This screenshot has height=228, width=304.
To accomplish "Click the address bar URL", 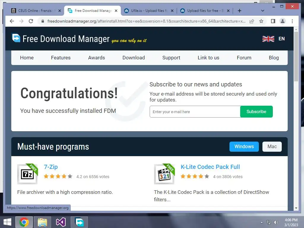I will tap(146, 21).
